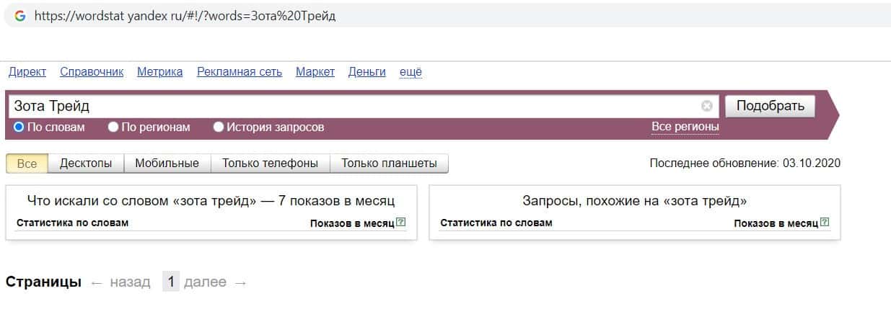891x309 pixels.
Task: Clear the search field with the X icon
Action: (707, 106)
